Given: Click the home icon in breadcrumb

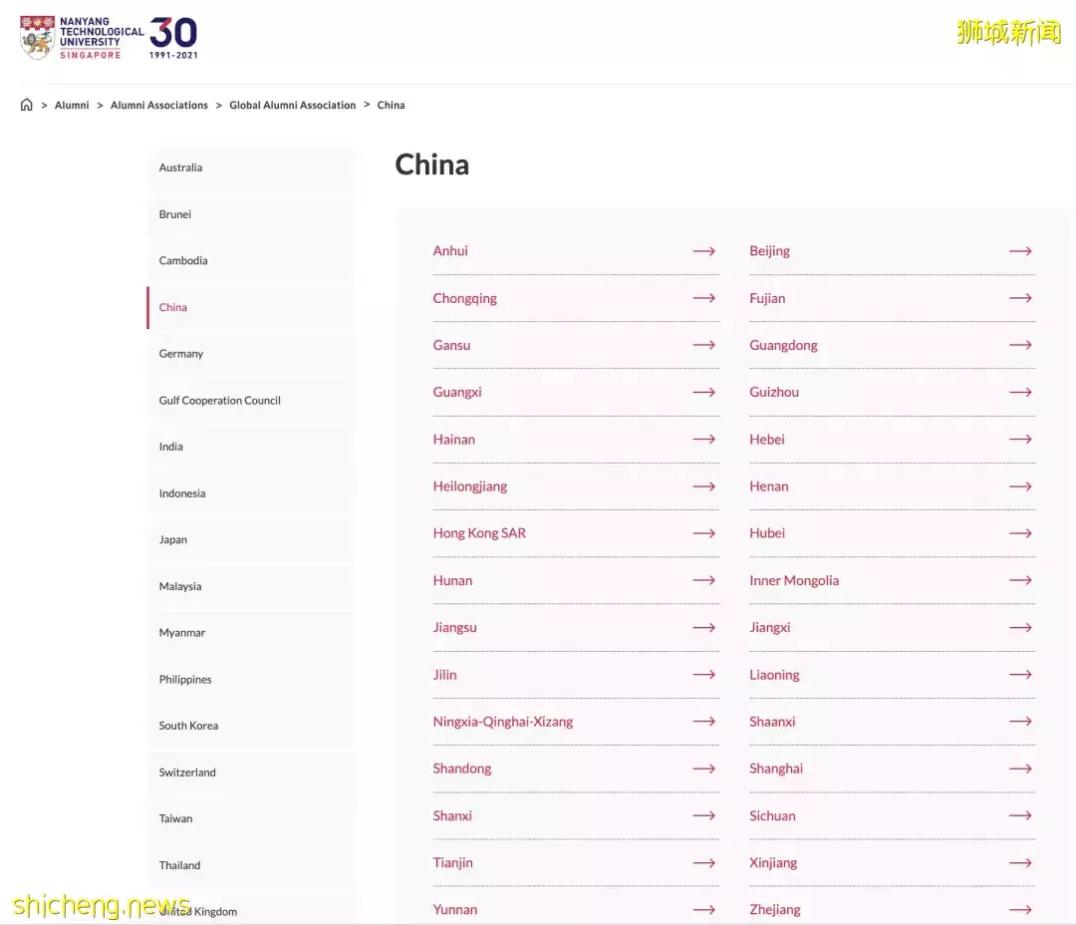Looking at the screenshot, I should [27, 105].
